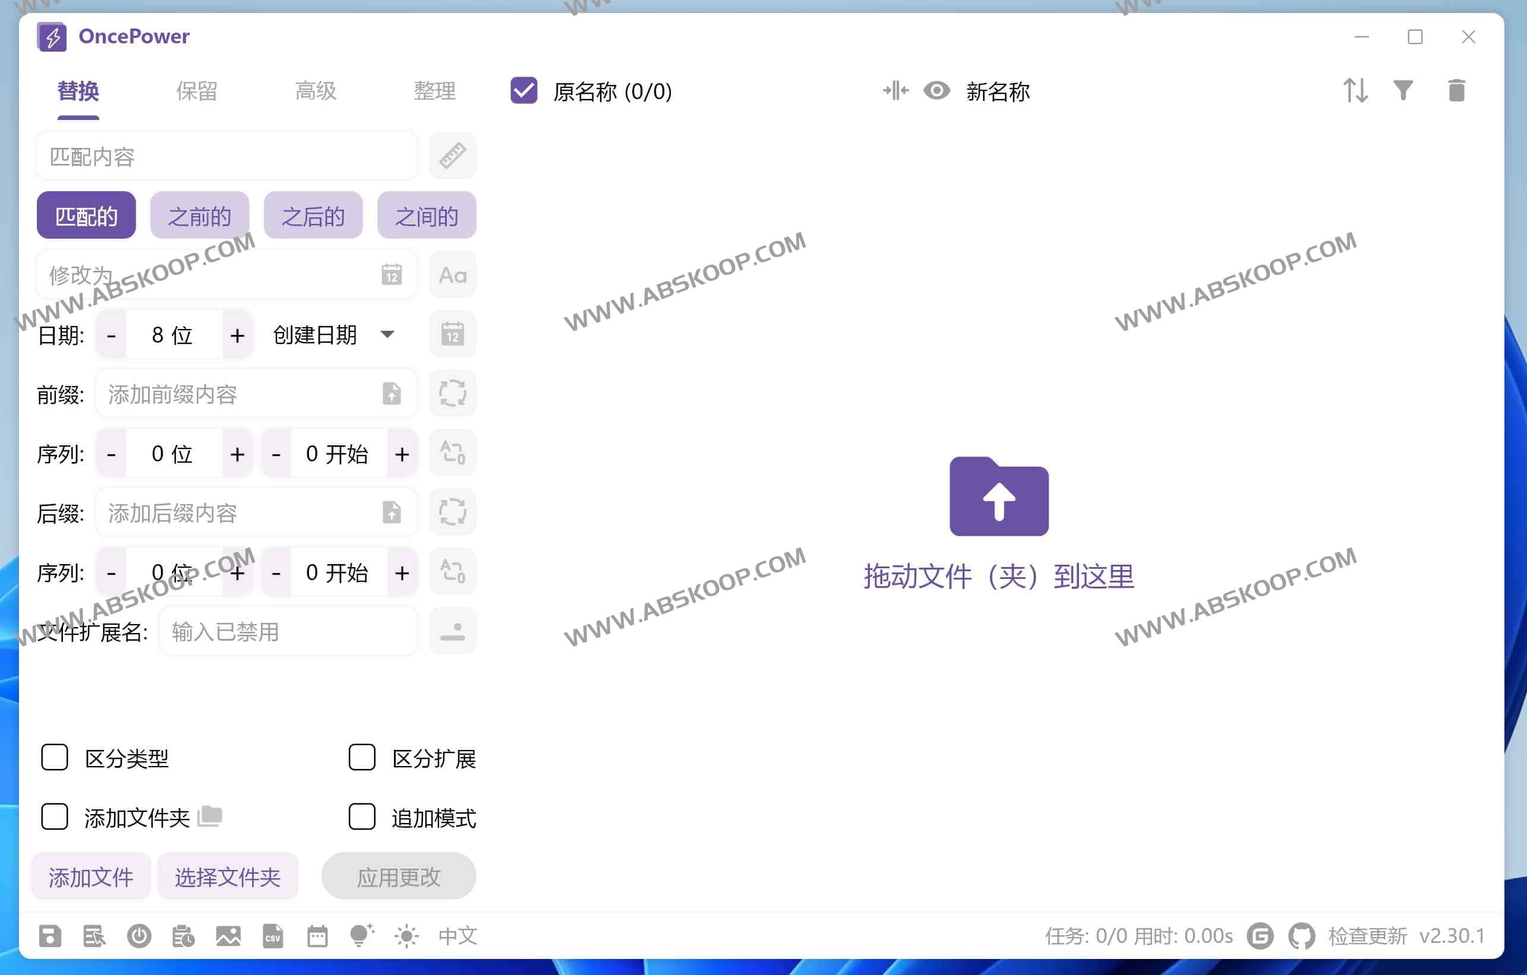The height and width of the screenshot is (975, 1527).
Task: Decrease sequence start with the minus button
Action: pos(276,453)
